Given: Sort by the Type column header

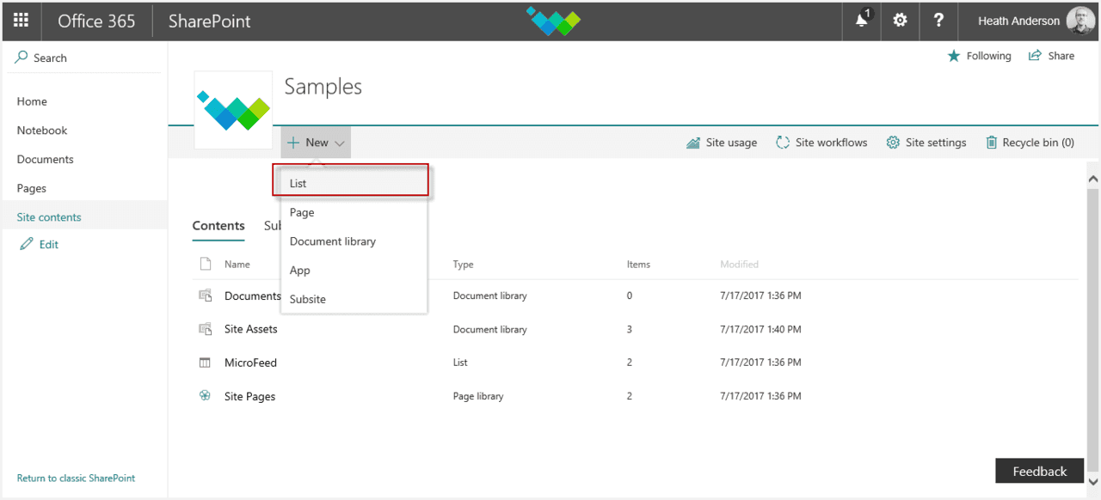Looking at the screenshot, I should click(x=464, y=265).
